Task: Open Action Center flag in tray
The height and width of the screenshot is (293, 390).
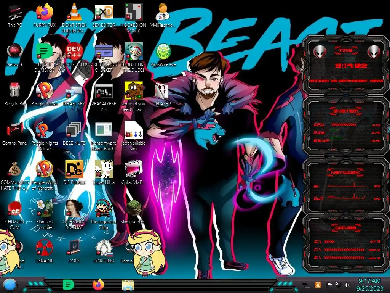Action: (329, 285)
